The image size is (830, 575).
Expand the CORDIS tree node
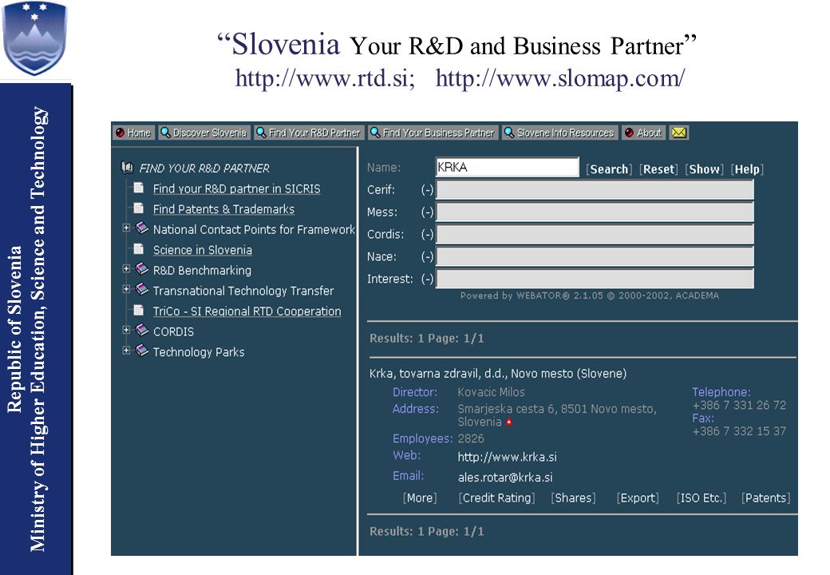click(126, 330)
